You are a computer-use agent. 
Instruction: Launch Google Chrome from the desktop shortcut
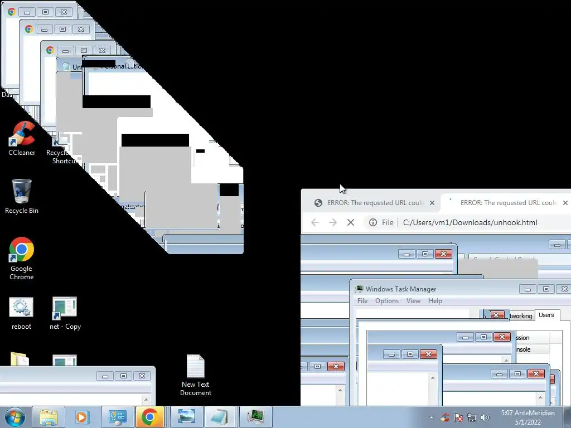[x=22, y=259]
